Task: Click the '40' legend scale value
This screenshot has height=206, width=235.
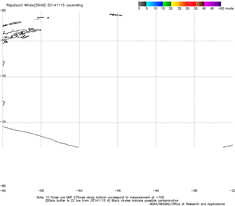Action: (x=204, y=9)
